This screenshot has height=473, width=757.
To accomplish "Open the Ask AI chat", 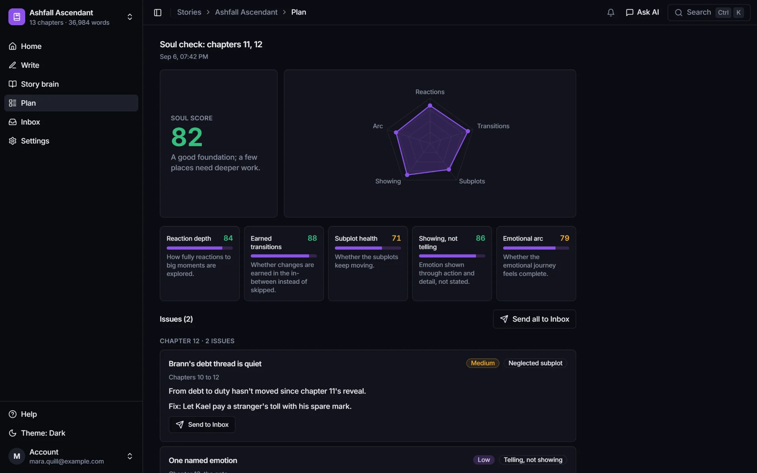I will [x=642, y=12].
